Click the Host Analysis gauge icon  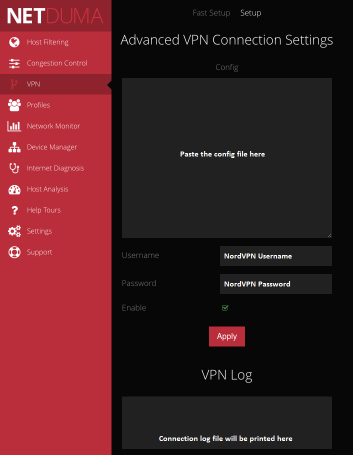[14, 189]
